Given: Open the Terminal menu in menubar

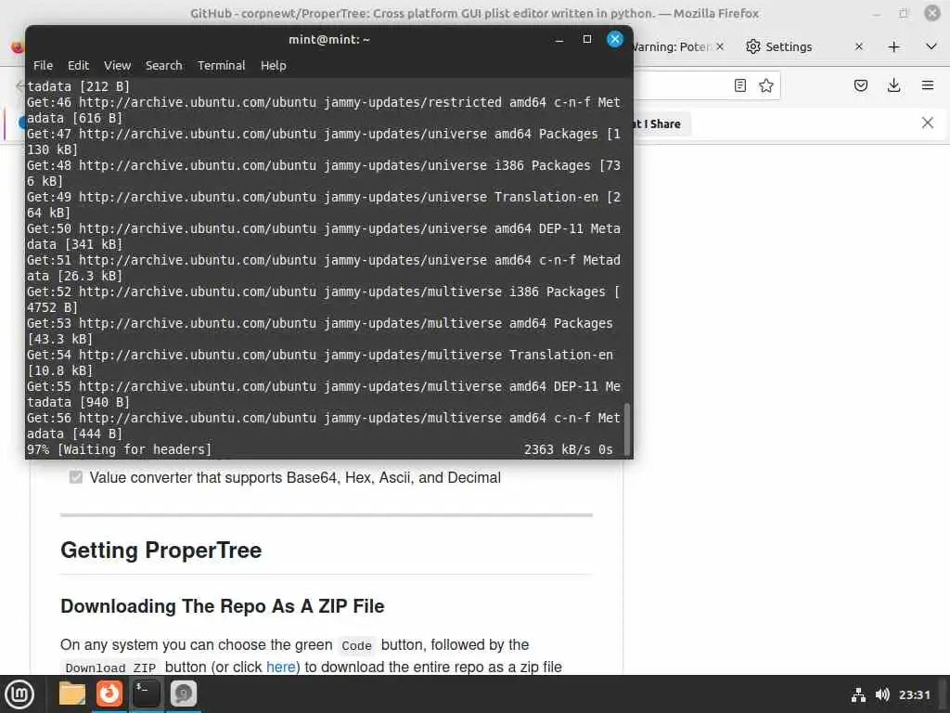Looking at the screenshot, I should [x=221, y=66].
